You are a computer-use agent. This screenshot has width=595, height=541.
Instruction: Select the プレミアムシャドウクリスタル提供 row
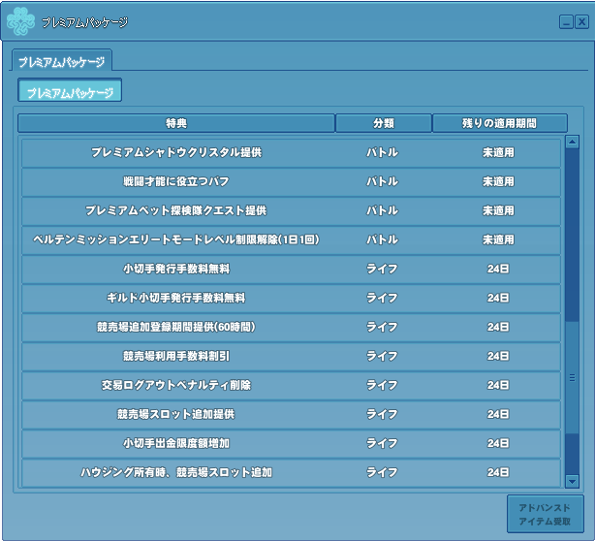click(x=291, y=153)
